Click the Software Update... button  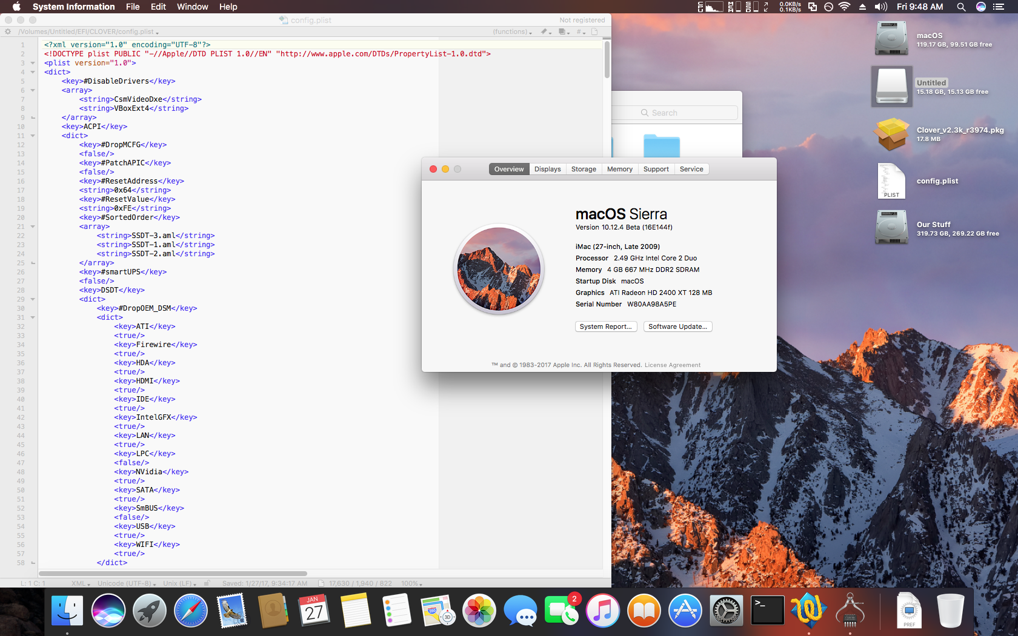pos(677,326)
